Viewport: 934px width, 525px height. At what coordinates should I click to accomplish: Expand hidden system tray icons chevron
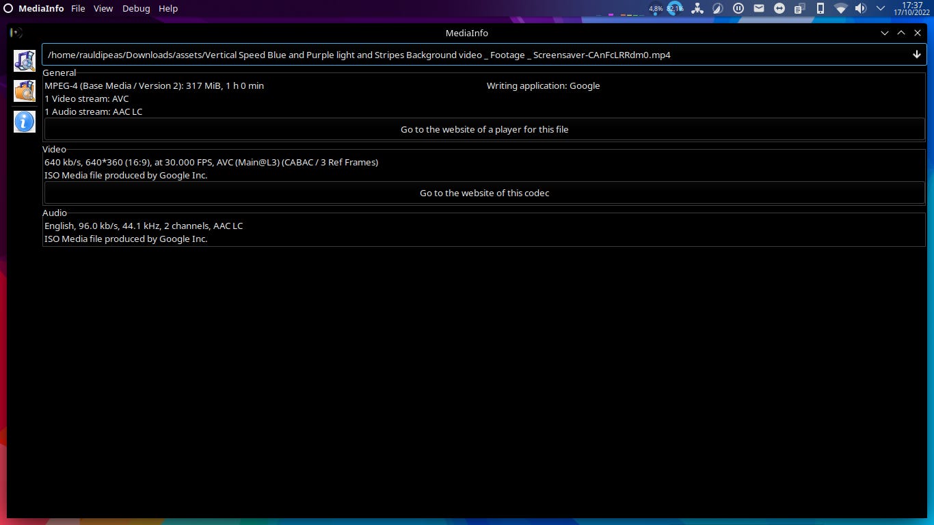[x=881, y=8]
